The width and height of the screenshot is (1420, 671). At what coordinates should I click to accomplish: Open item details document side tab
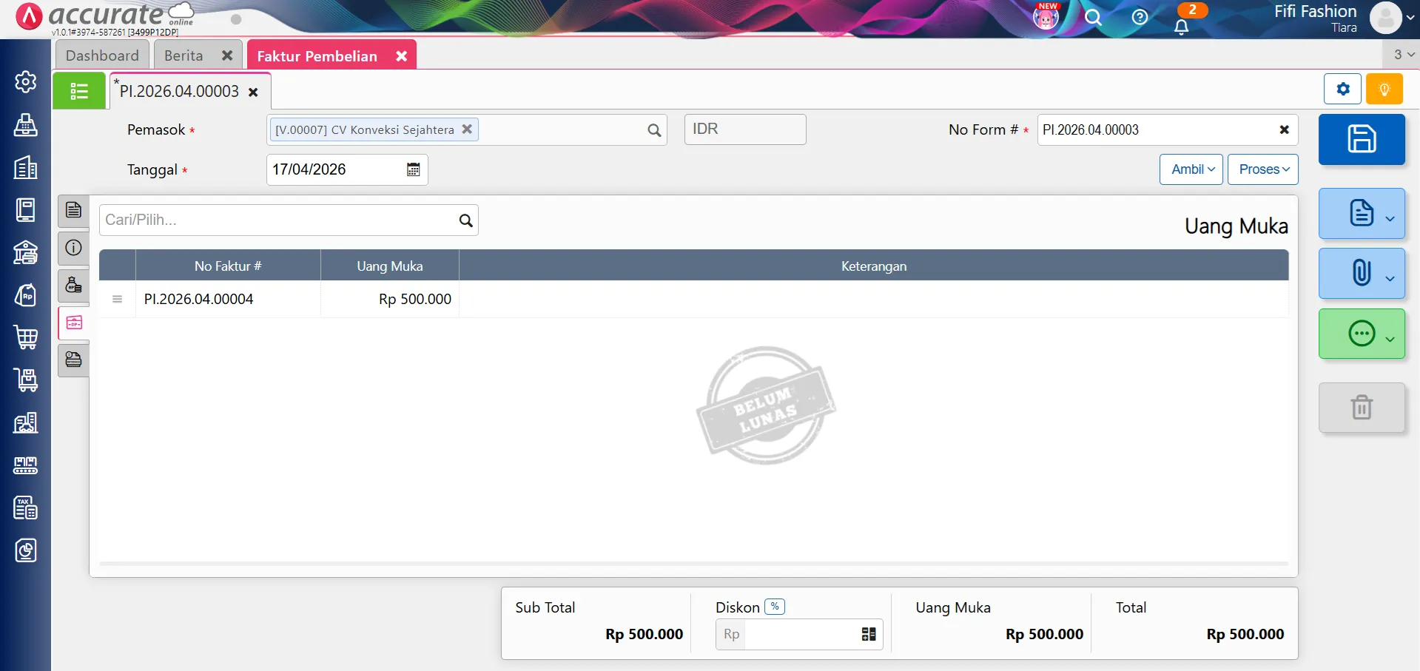[x=73, y=210]
